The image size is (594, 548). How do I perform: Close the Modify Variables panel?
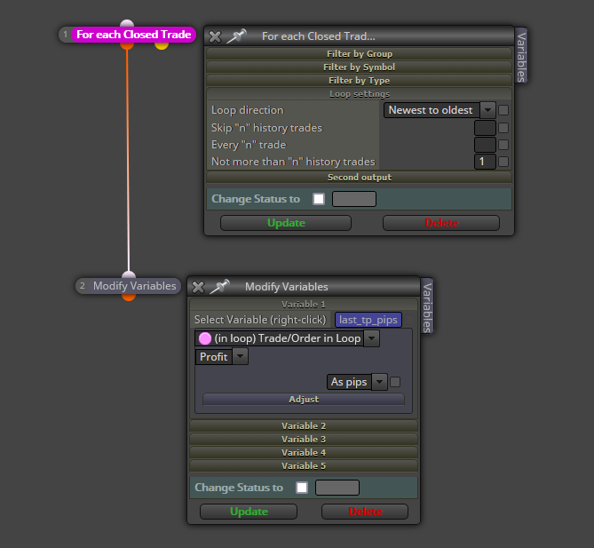pyautogui.click(x=198, y=287)
